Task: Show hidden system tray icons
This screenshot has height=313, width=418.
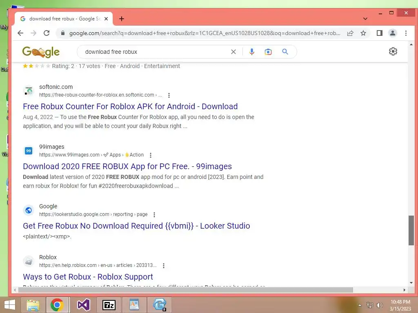Action: tap(360, 305)
